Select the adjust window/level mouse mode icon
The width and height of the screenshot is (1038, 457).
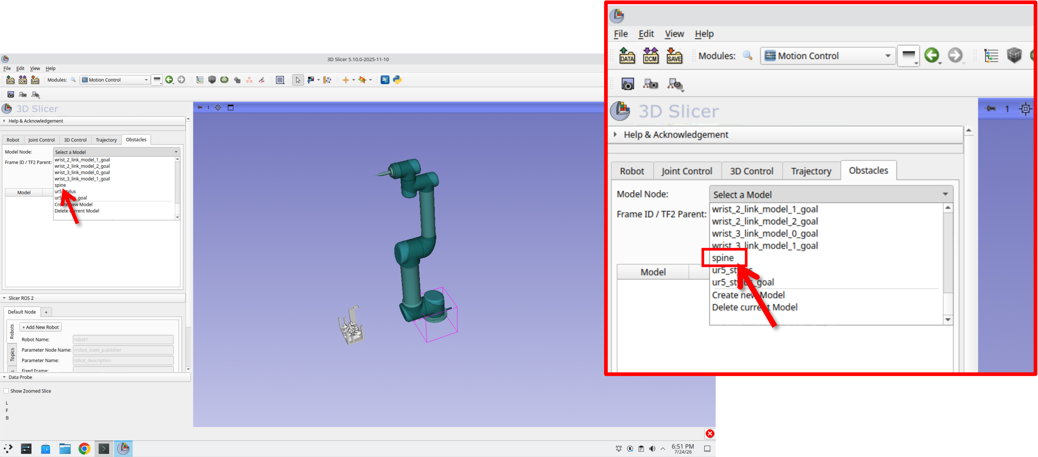[x=310, y=80]
